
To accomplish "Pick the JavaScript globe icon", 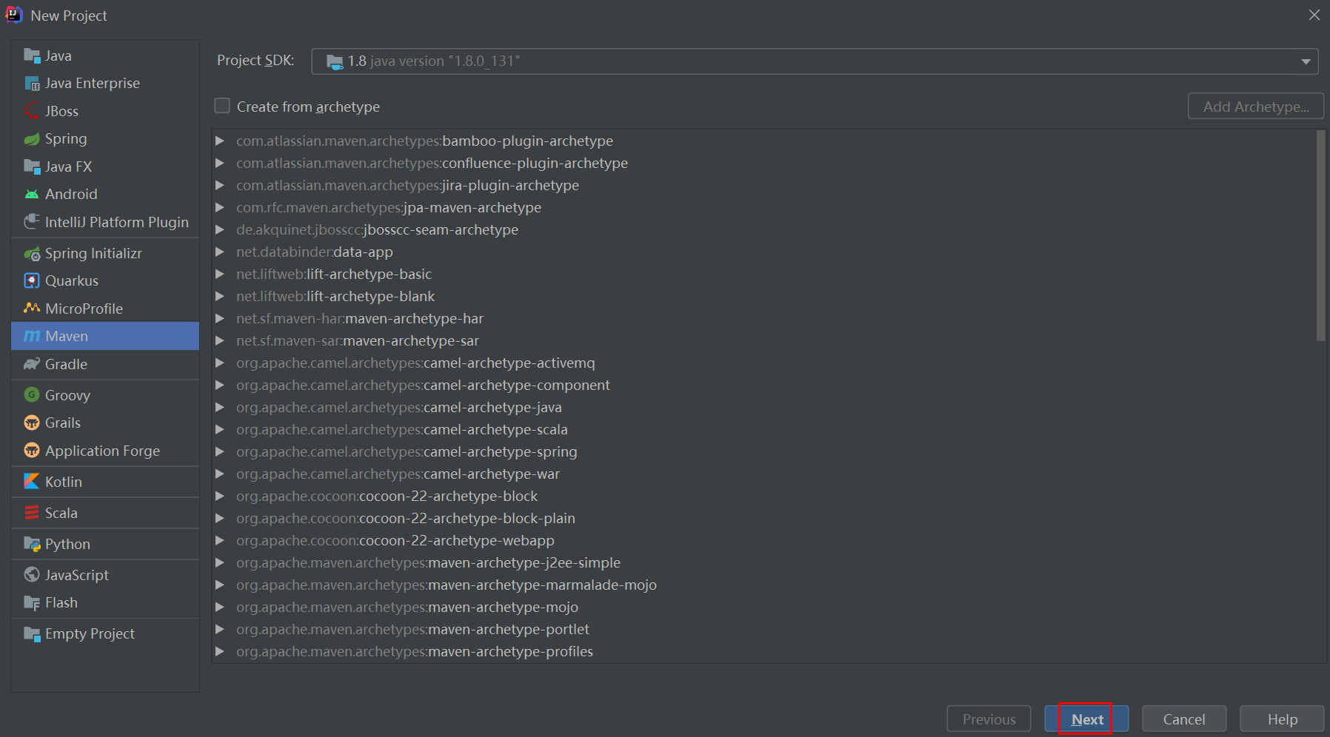I will coord(32,575).
